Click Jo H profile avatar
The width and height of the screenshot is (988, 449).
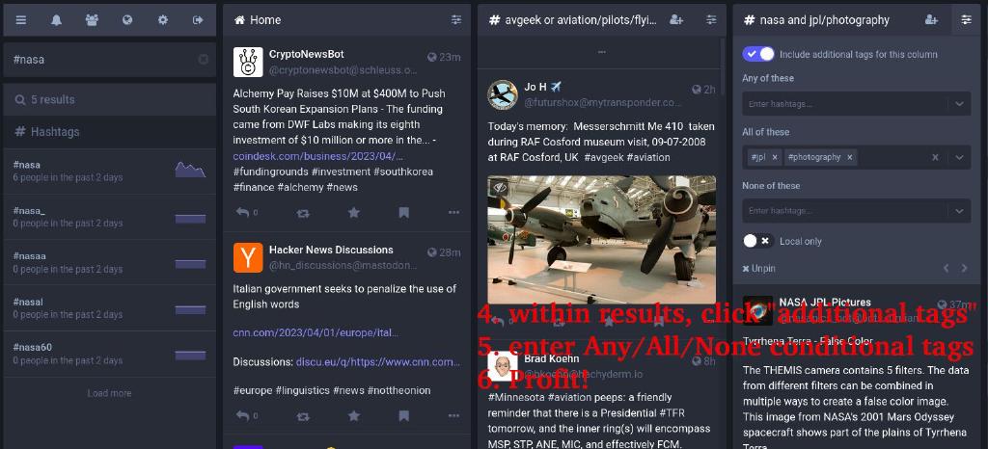[503, 94]
